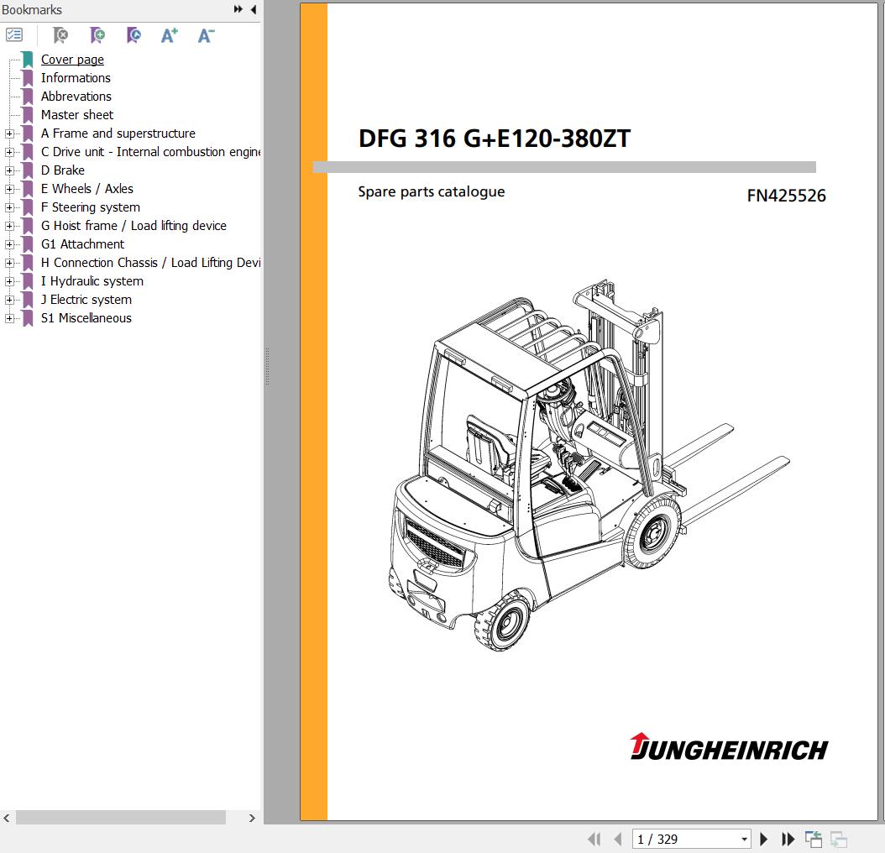The width and height of the screenshot is (885, 853).
Task: Click the bookmark icon beside Master sheet
Action: [x=28, y=114]
